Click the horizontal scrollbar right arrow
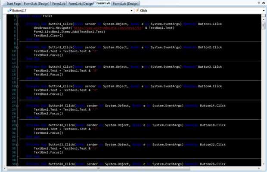This screenshot has height=172, width=267. pyautogui.click(x=259, y=168)
